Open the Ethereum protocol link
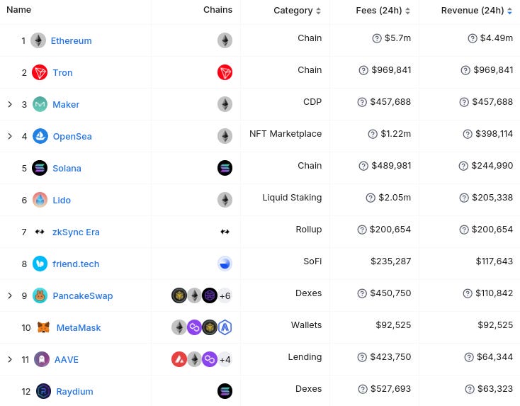Image resolution: width=520 pixels, height=406 pixels. click(72, 41)
